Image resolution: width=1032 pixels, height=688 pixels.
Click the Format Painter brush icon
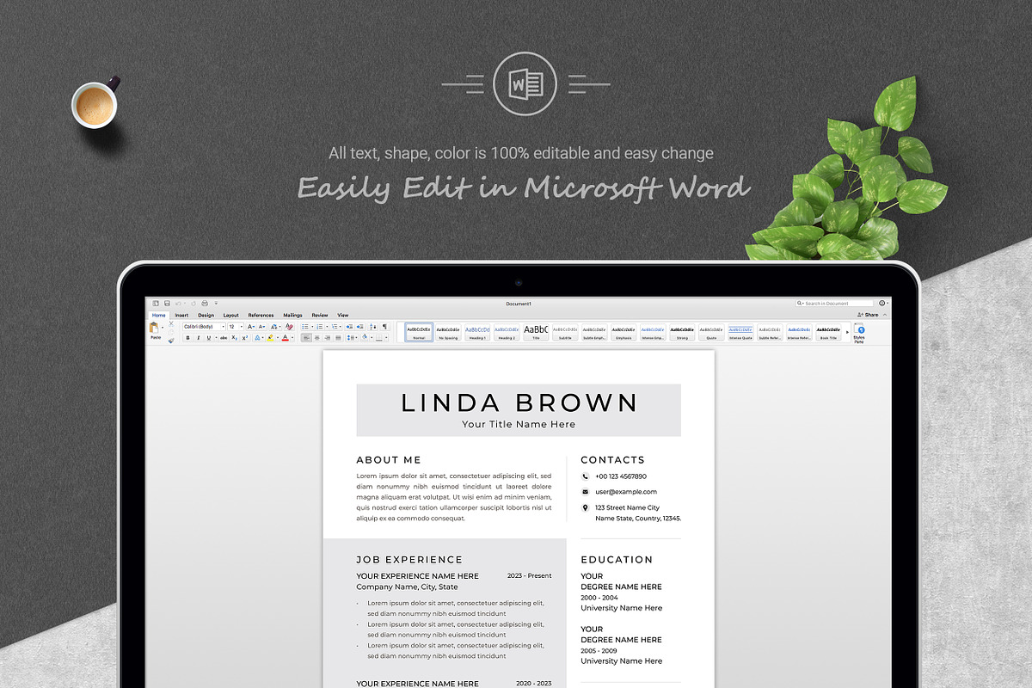pyautogui.click(x=171, y=341)
